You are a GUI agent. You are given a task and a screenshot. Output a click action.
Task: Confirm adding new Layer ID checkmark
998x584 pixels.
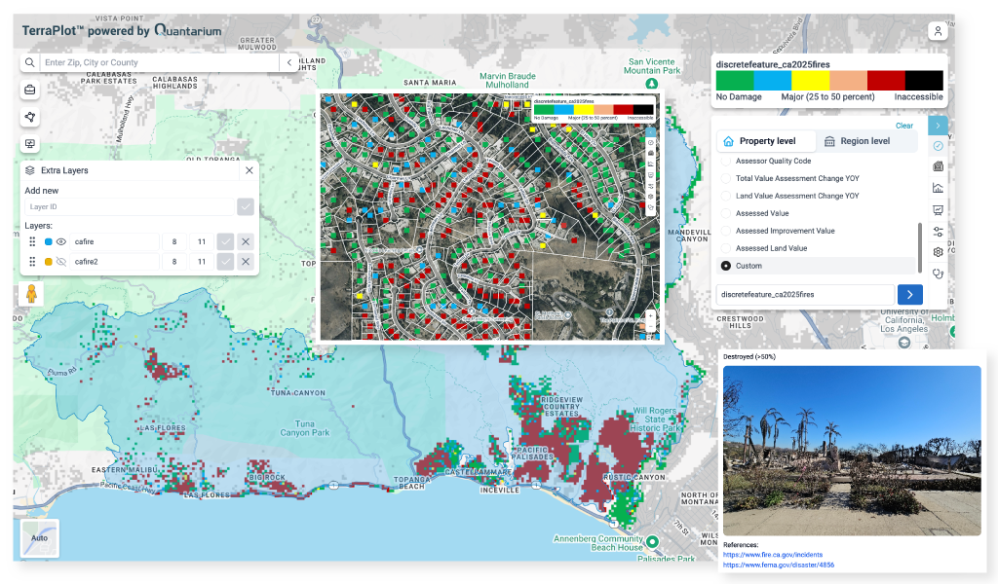246,206
